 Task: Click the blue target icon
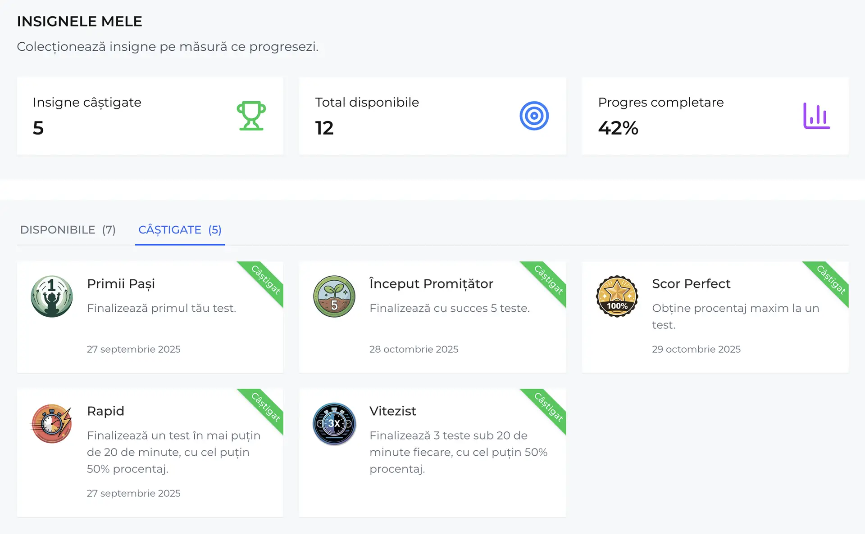click(534, 116)
